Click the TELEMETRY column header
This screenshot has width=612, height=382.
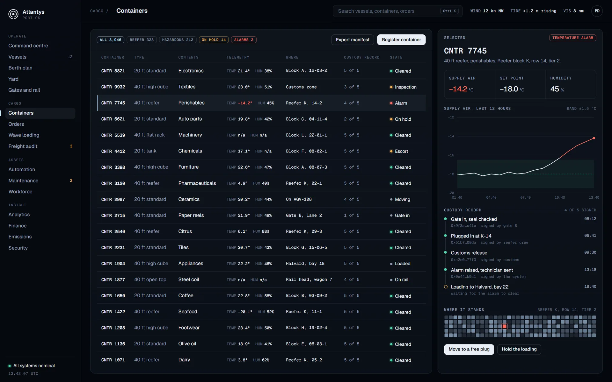(238, 58)
